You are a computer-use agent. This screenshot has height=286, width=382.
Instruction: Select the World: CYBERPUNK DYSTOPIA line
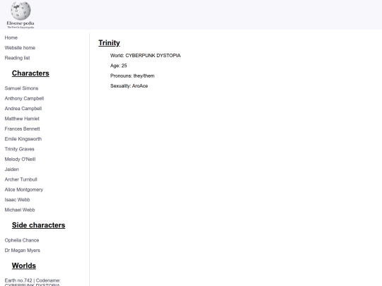coord(146,56)
